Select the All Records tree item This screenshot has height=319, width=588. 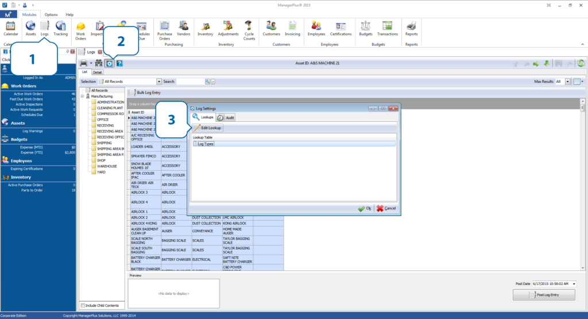(x=99, y=90)
